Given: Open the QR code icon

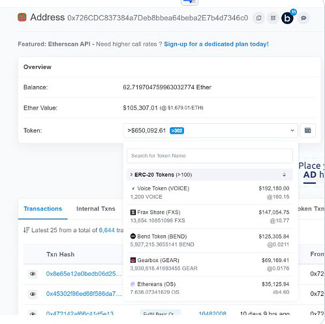Looking at the screenshot, I should (273, 18).
